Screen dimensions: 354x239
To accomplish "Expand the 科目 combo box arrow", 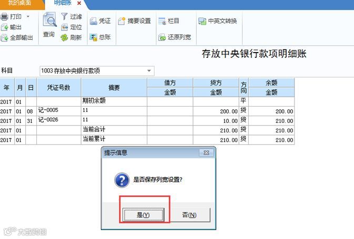I will (x=149, y=71).
